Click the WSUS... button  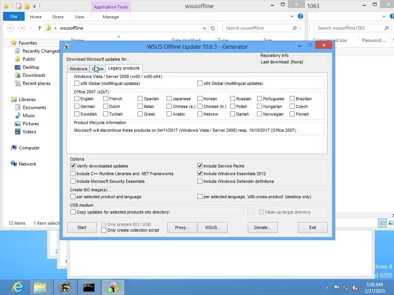[x=212, y=227]
